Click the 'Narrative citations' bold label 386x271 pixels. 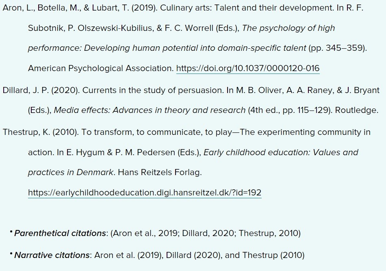point(52,255)
